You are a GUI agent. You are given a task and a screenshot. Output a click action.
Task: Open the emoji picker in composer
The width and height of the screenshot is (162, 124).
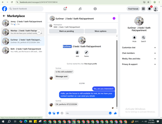[x=110, y=113]
